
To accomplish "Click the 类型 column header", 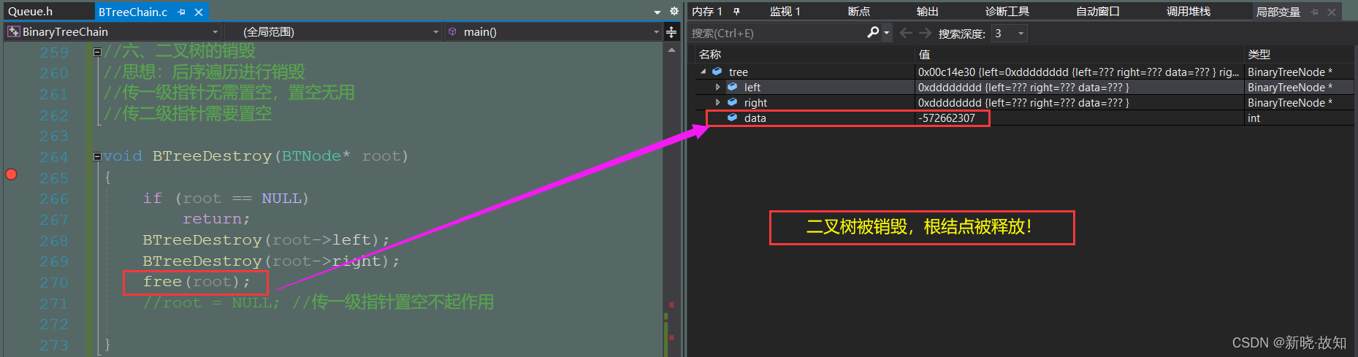I will pos(1259,54).
